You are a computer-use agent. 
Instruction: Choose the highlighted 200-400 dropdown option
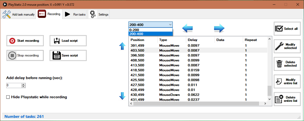pyautogui.click(x=150, y=34)
